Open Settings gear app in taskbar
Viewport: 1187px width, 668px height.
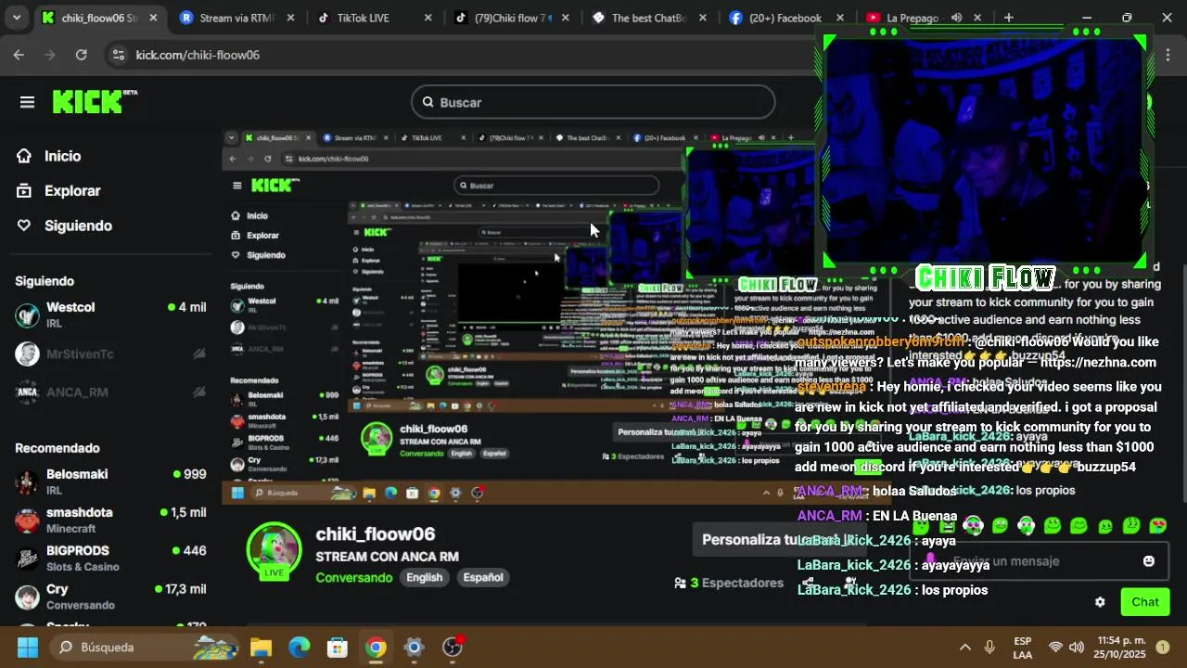tap(414, 647)
